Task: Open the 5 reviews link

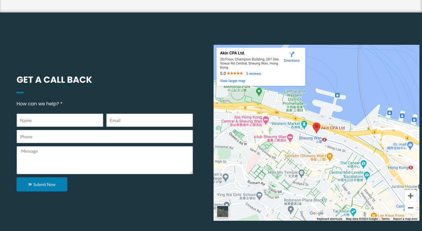Action: coord(253,73)
